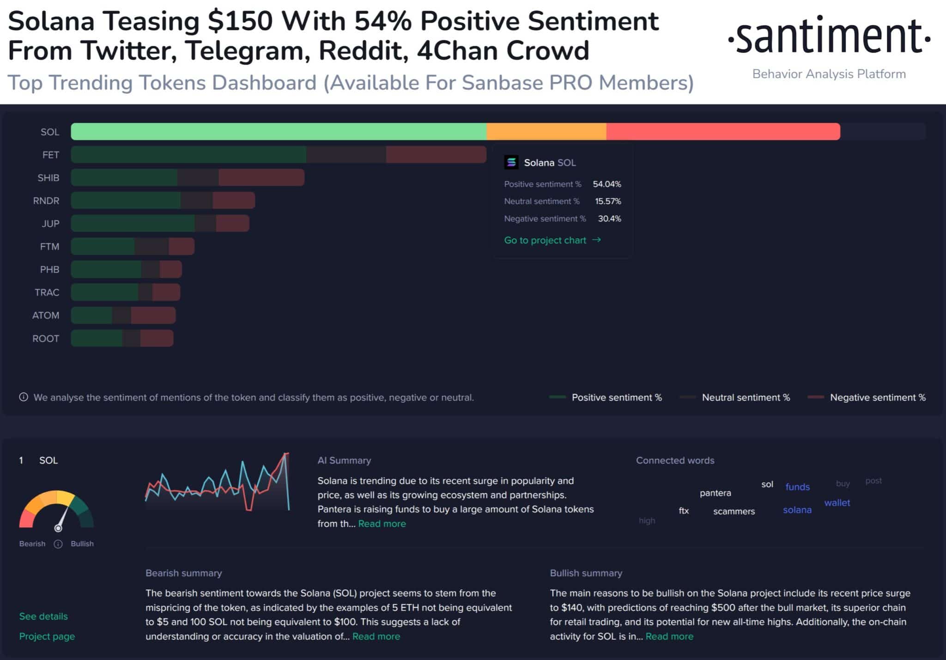
Task: Click the rank number 1 beside SOL
Action: 20,460
